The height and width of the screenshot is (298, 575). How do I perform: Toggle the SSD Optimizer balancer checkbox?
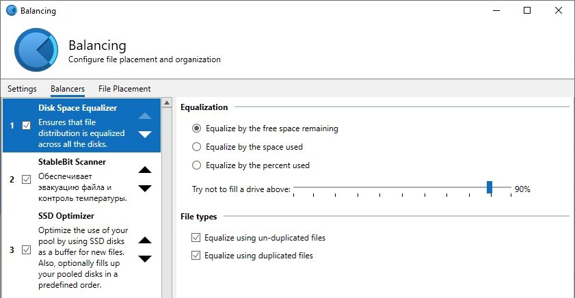[x=27, y=249]
